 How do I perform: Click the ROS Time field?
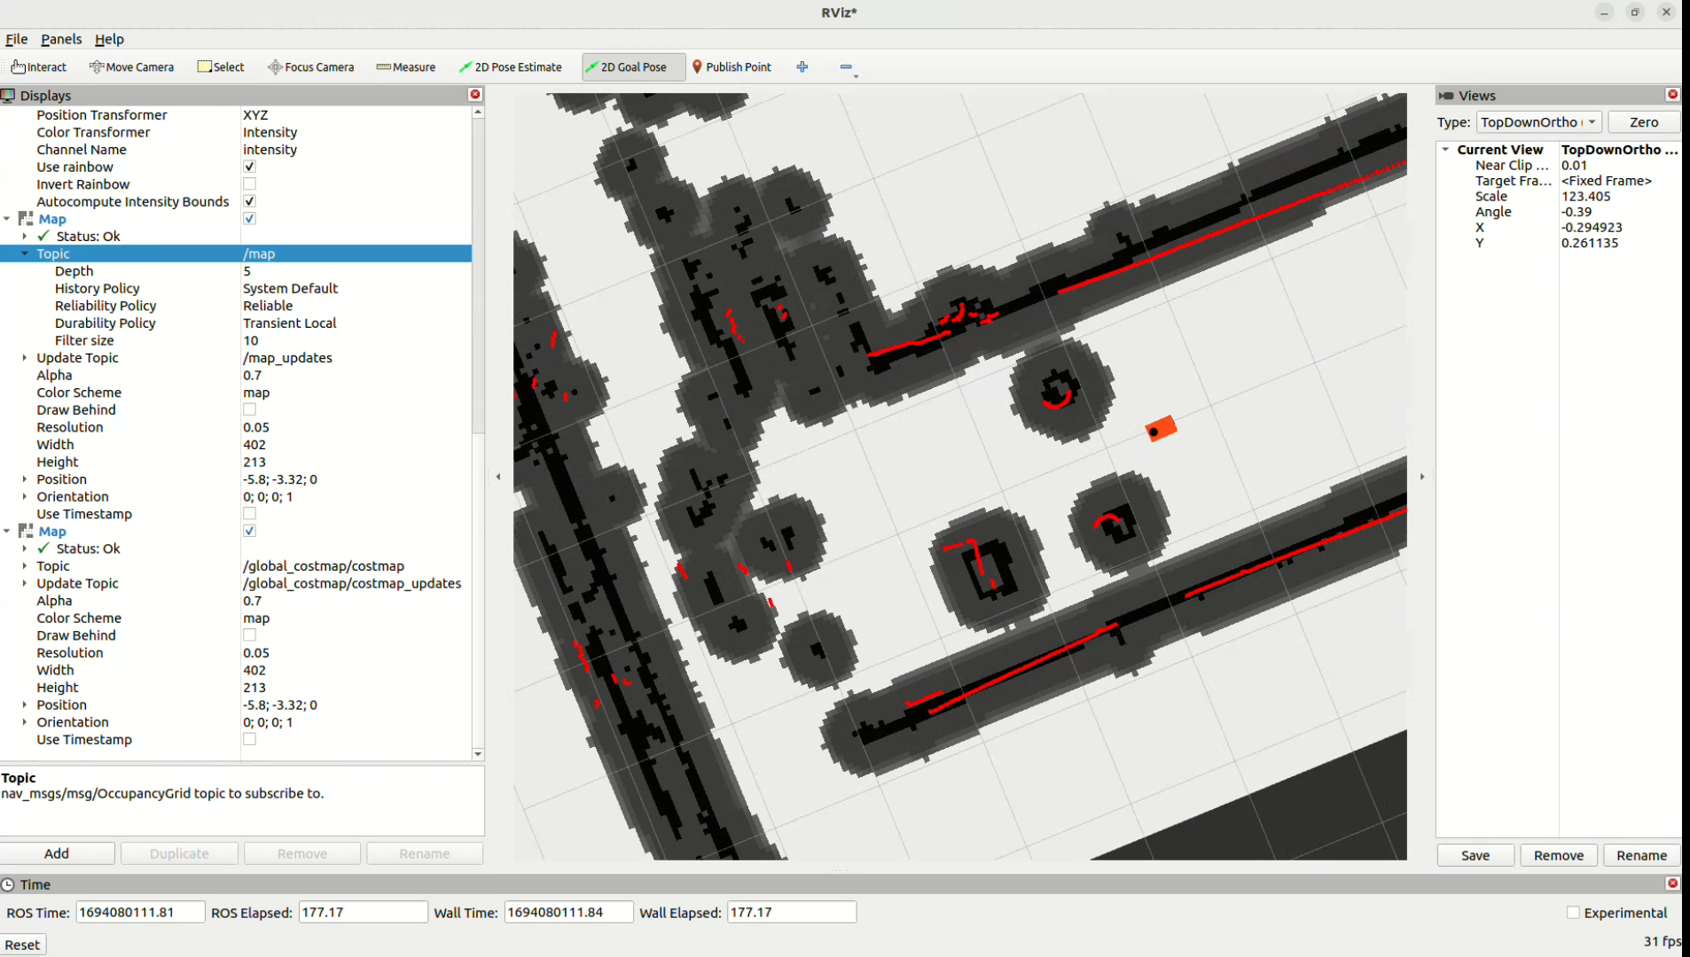pyautogui.click(x=140, y=912)
